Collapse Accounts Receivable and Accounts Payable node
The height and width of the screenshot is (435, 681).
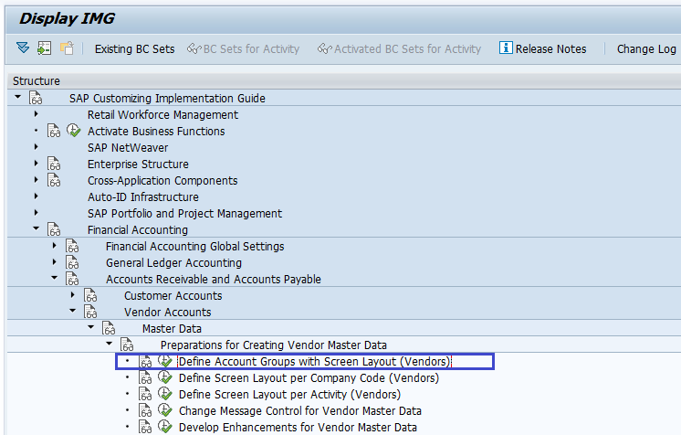point(54,278)
